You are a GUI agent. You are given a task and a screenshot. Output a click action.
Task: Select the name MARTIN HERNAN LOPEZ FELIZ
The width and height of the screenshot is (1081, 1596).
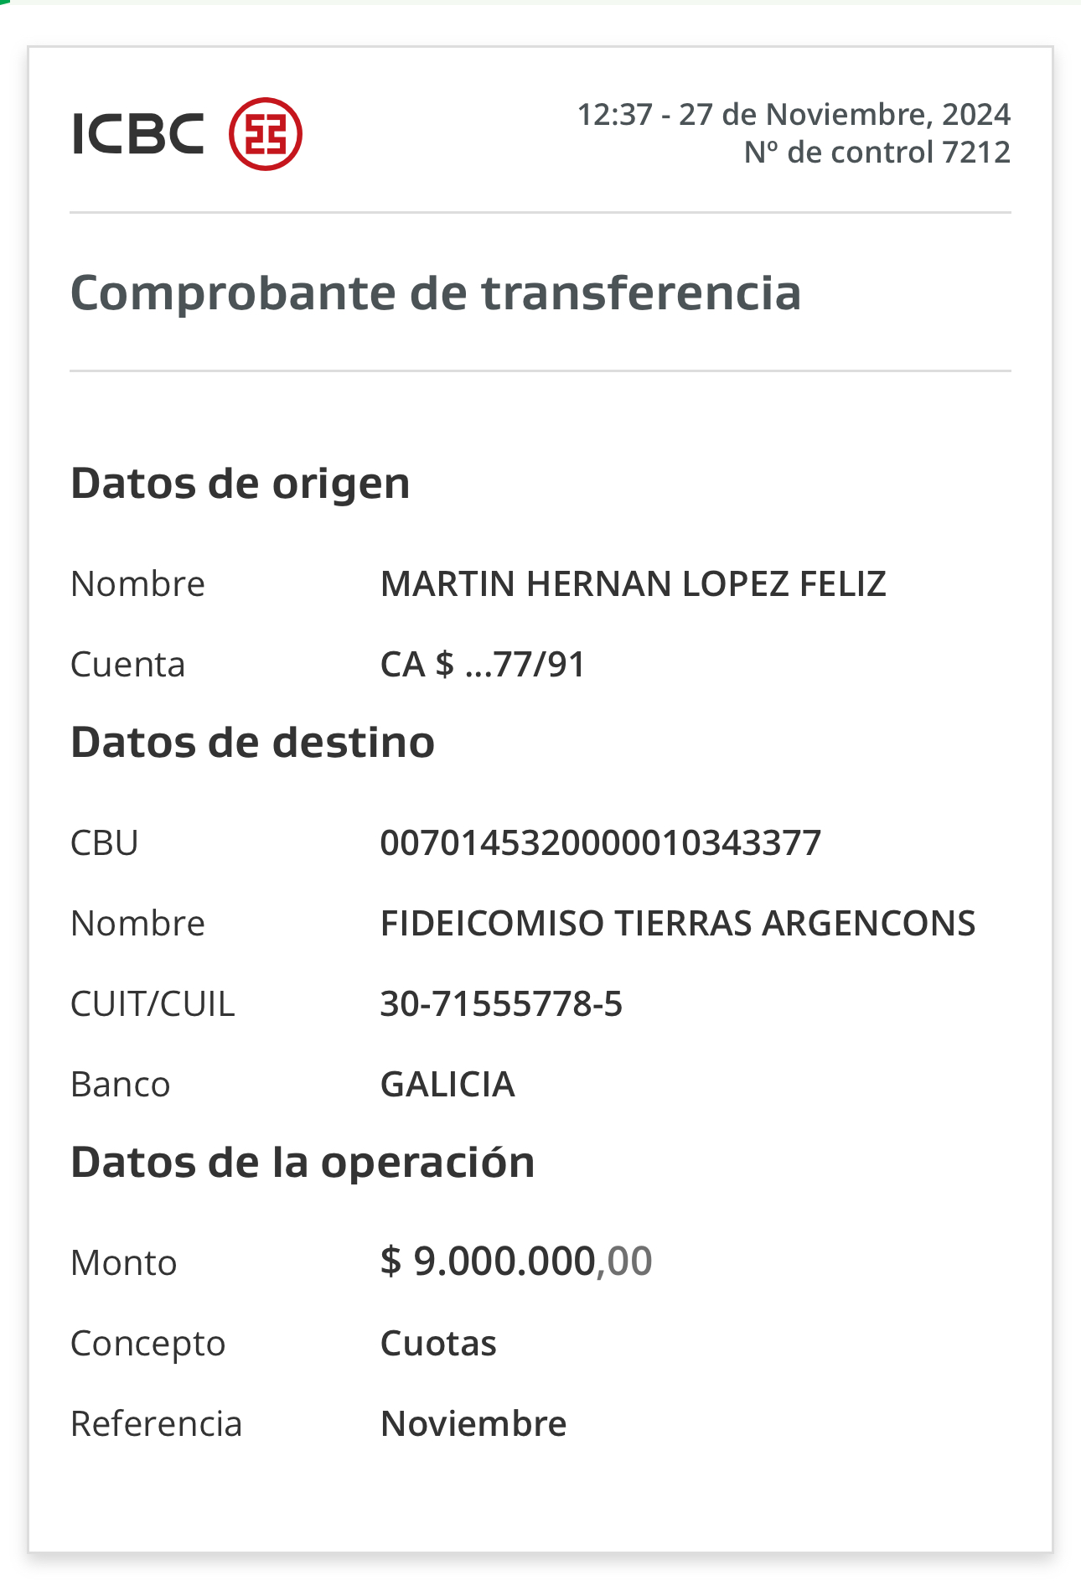634,583
